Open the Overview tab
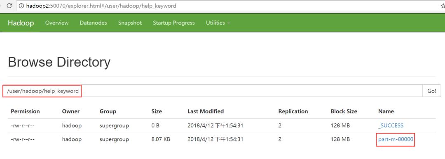The image size is (445, 159). click(x=57, y=23)
